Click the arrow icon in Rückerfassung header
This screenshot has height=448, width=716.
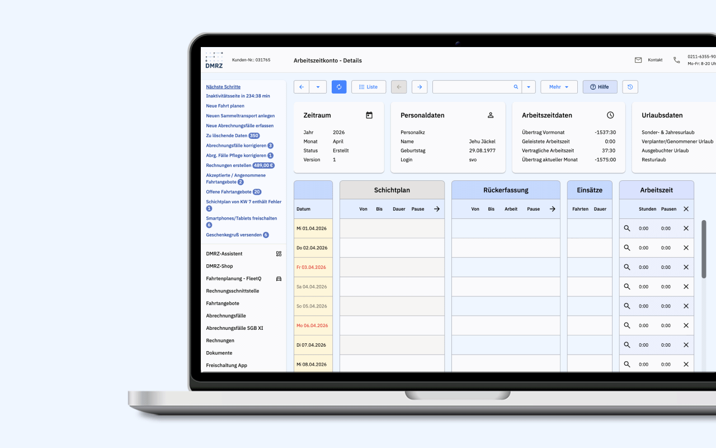[552, 209]
